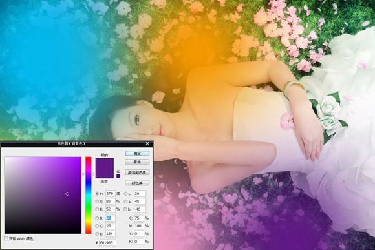
Task: Click the 取消 (Cancel) button
Action: pyautogui.click(x=137, y=162)
